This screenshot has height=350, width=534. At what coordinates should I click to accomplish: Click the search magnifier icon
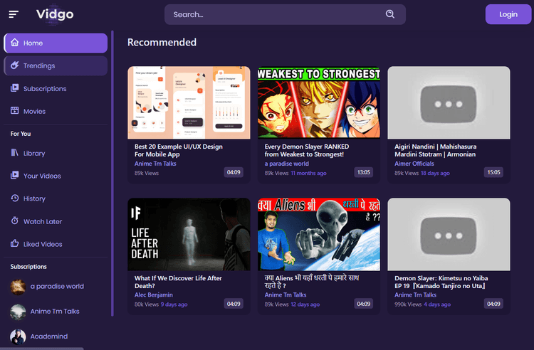pos(390,14)
